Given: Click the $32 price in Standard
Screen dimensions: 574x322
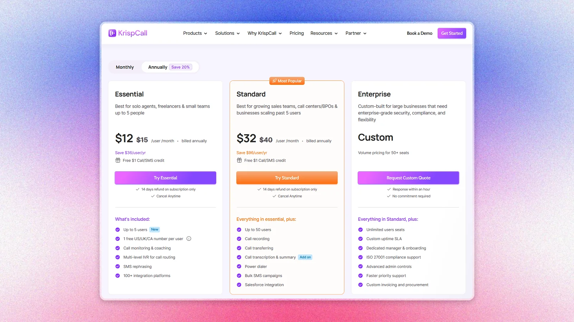Looking at the screenshot, I should tap(246, 138).
